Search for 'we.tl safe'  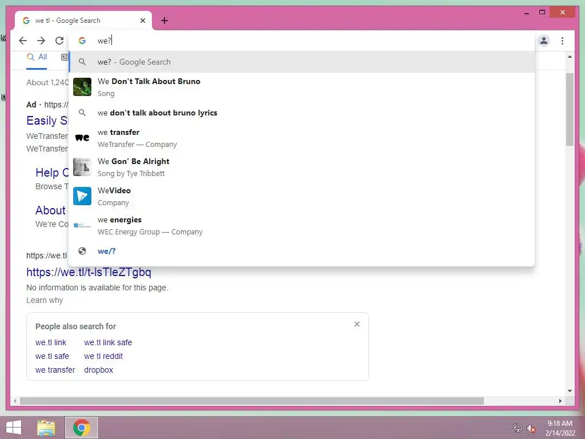click(52, 356)
